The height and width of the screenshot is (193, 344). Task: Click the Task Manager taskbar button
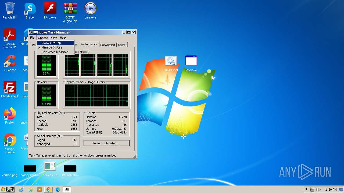67,190
